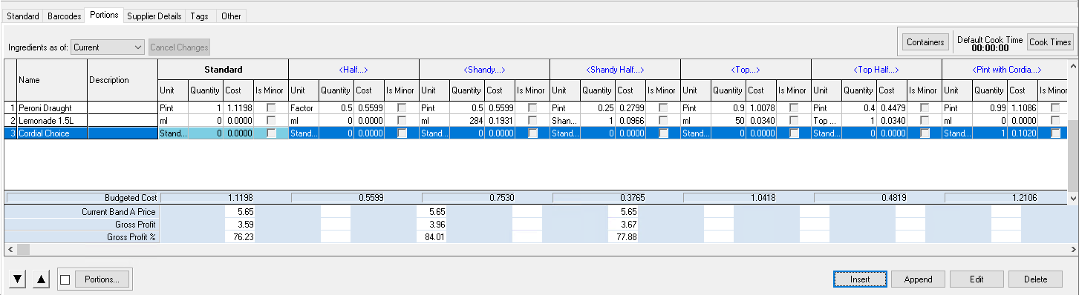The width and height of the screenshot is (1079, 295).
Task: Tick the checkbox beside Portions button
Action: pos(65,279)
